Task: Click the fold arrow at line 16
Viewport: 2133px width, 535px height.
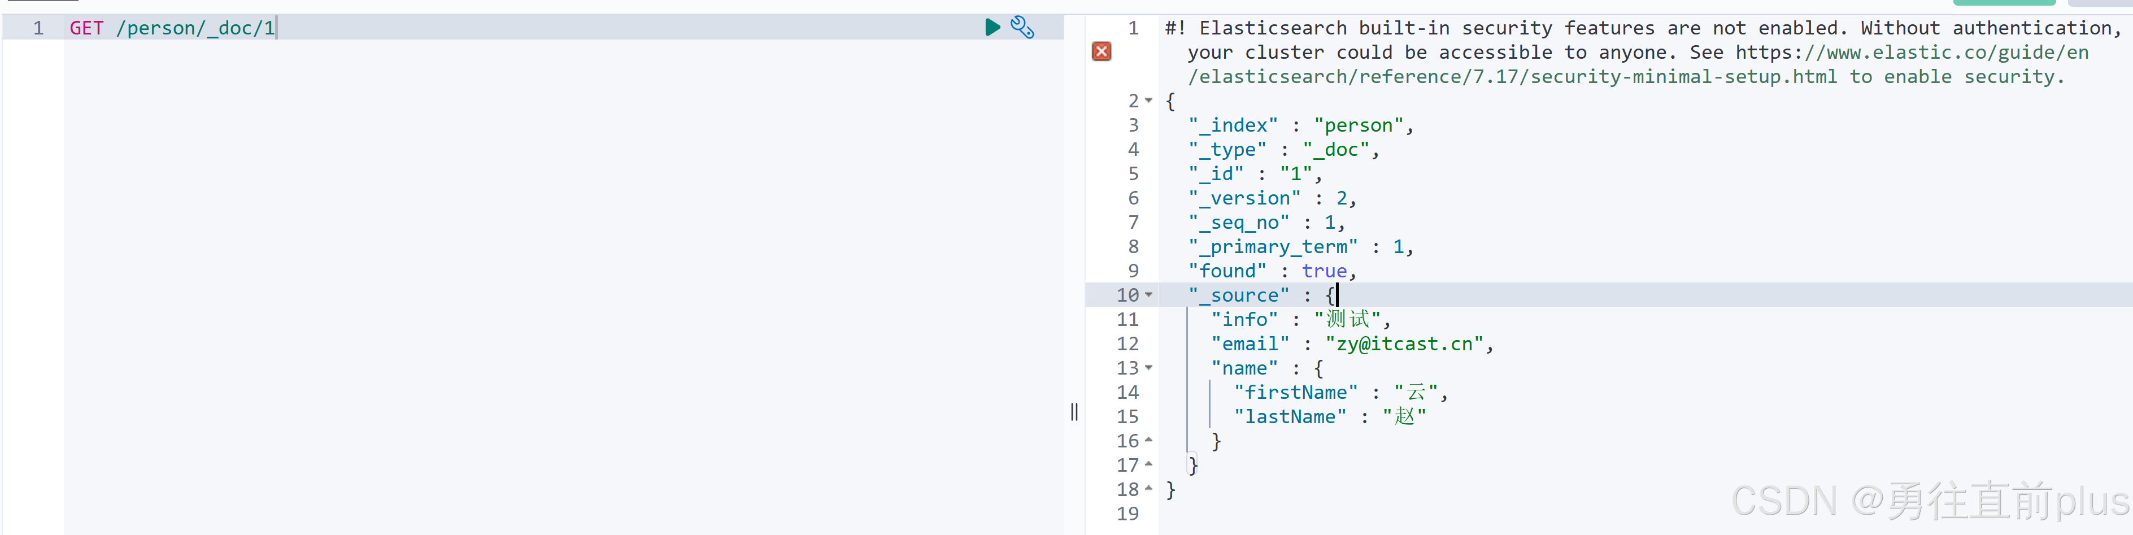Action: [x=1150, y=441]
